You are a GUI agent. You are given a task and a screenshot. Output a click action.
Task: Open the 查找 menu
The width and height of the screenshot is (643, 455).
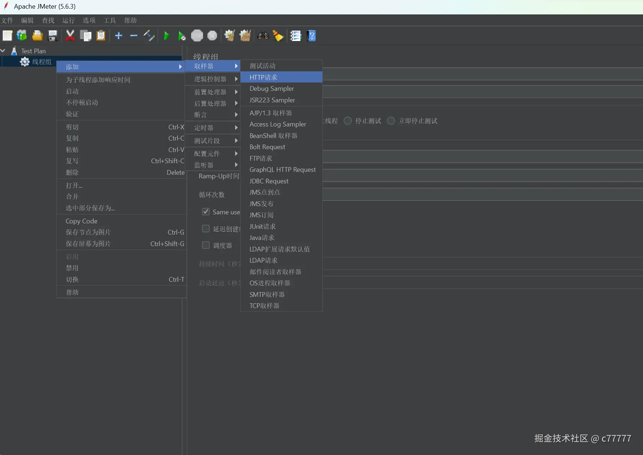coord(48,20)
